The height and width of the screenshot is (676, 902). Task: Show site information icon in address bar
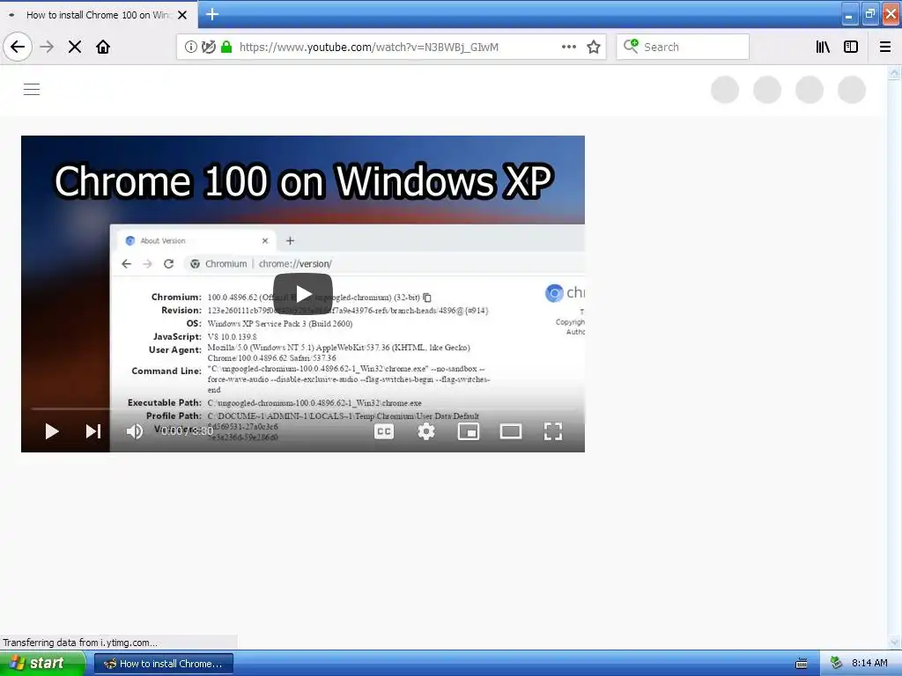click(190, 47)
